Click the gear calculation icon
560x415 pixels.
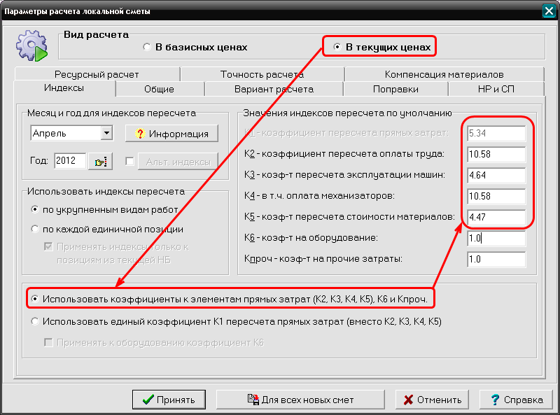tap(31, 45)
